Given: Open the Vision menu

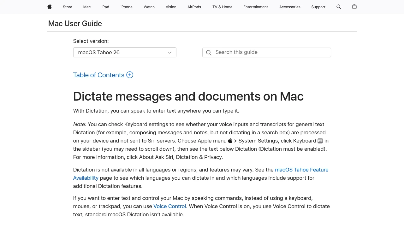Looking at the screenshot, I should pos(171,7).
